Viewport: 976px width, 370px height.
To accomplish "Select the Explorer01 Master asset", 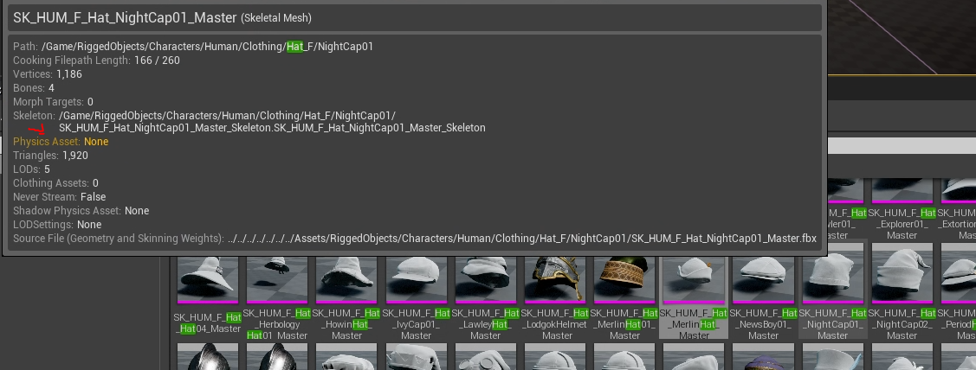I will coord(902,209).
